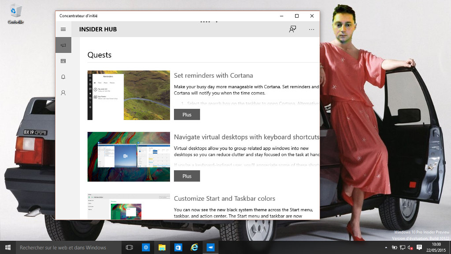Minimize the Concentrateur d'initié window
This screenshot has height=254, width=451.
[281, 16]
